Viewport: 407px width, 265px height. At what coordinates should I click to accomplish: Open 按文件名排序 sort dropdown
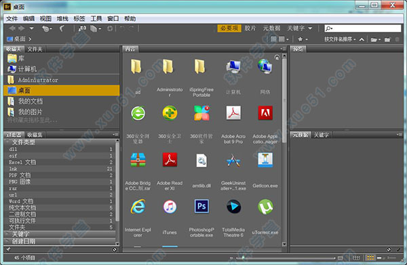340,39
